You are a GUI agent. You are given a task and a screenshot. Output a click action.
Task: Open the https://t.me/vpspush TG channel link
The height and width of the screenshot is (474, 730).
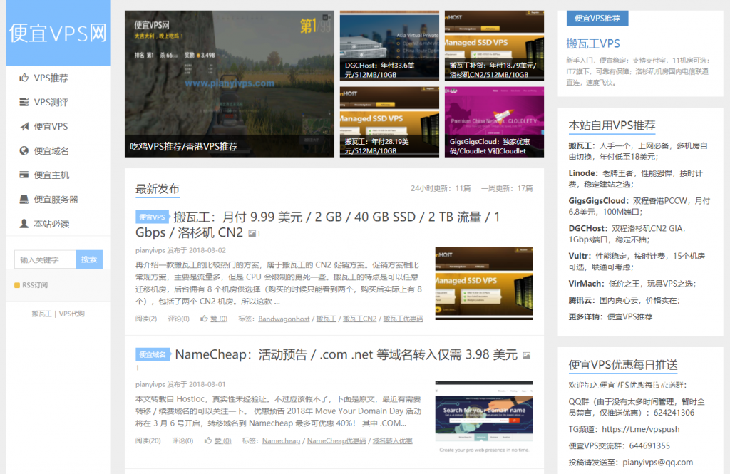pos(641,429)
